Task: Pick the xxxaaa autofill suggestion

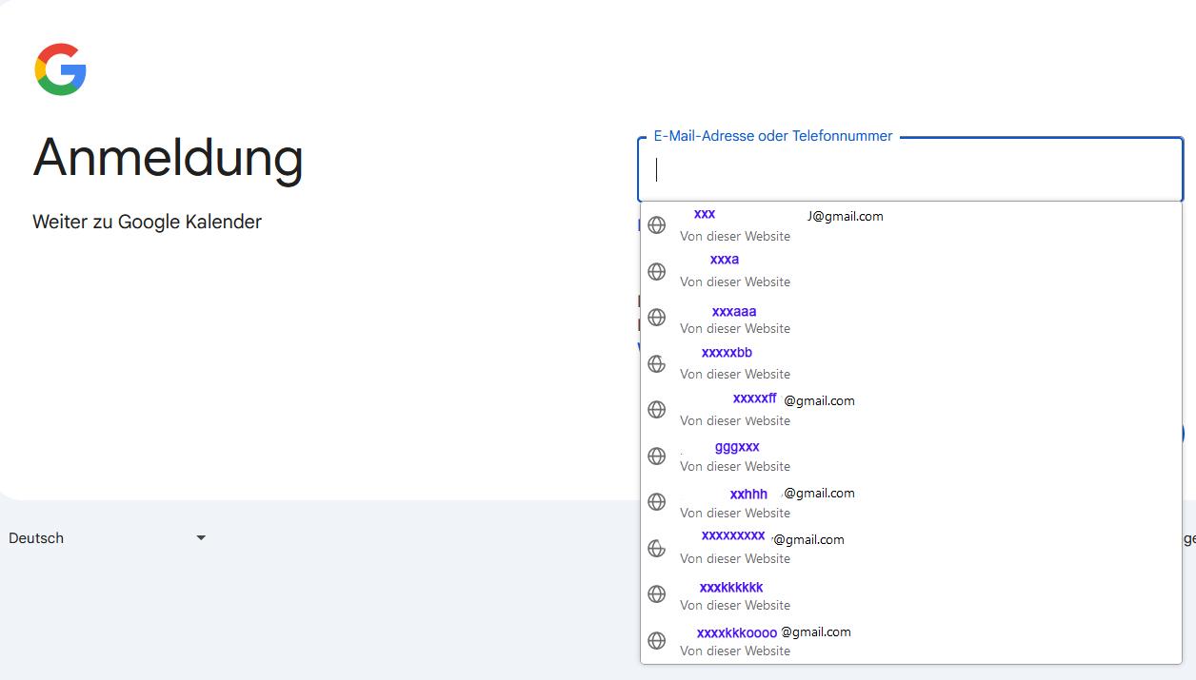Action: point(911,318)
